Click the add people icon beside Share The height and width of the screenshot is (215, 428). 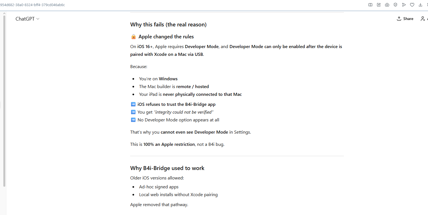pos(423,19)
